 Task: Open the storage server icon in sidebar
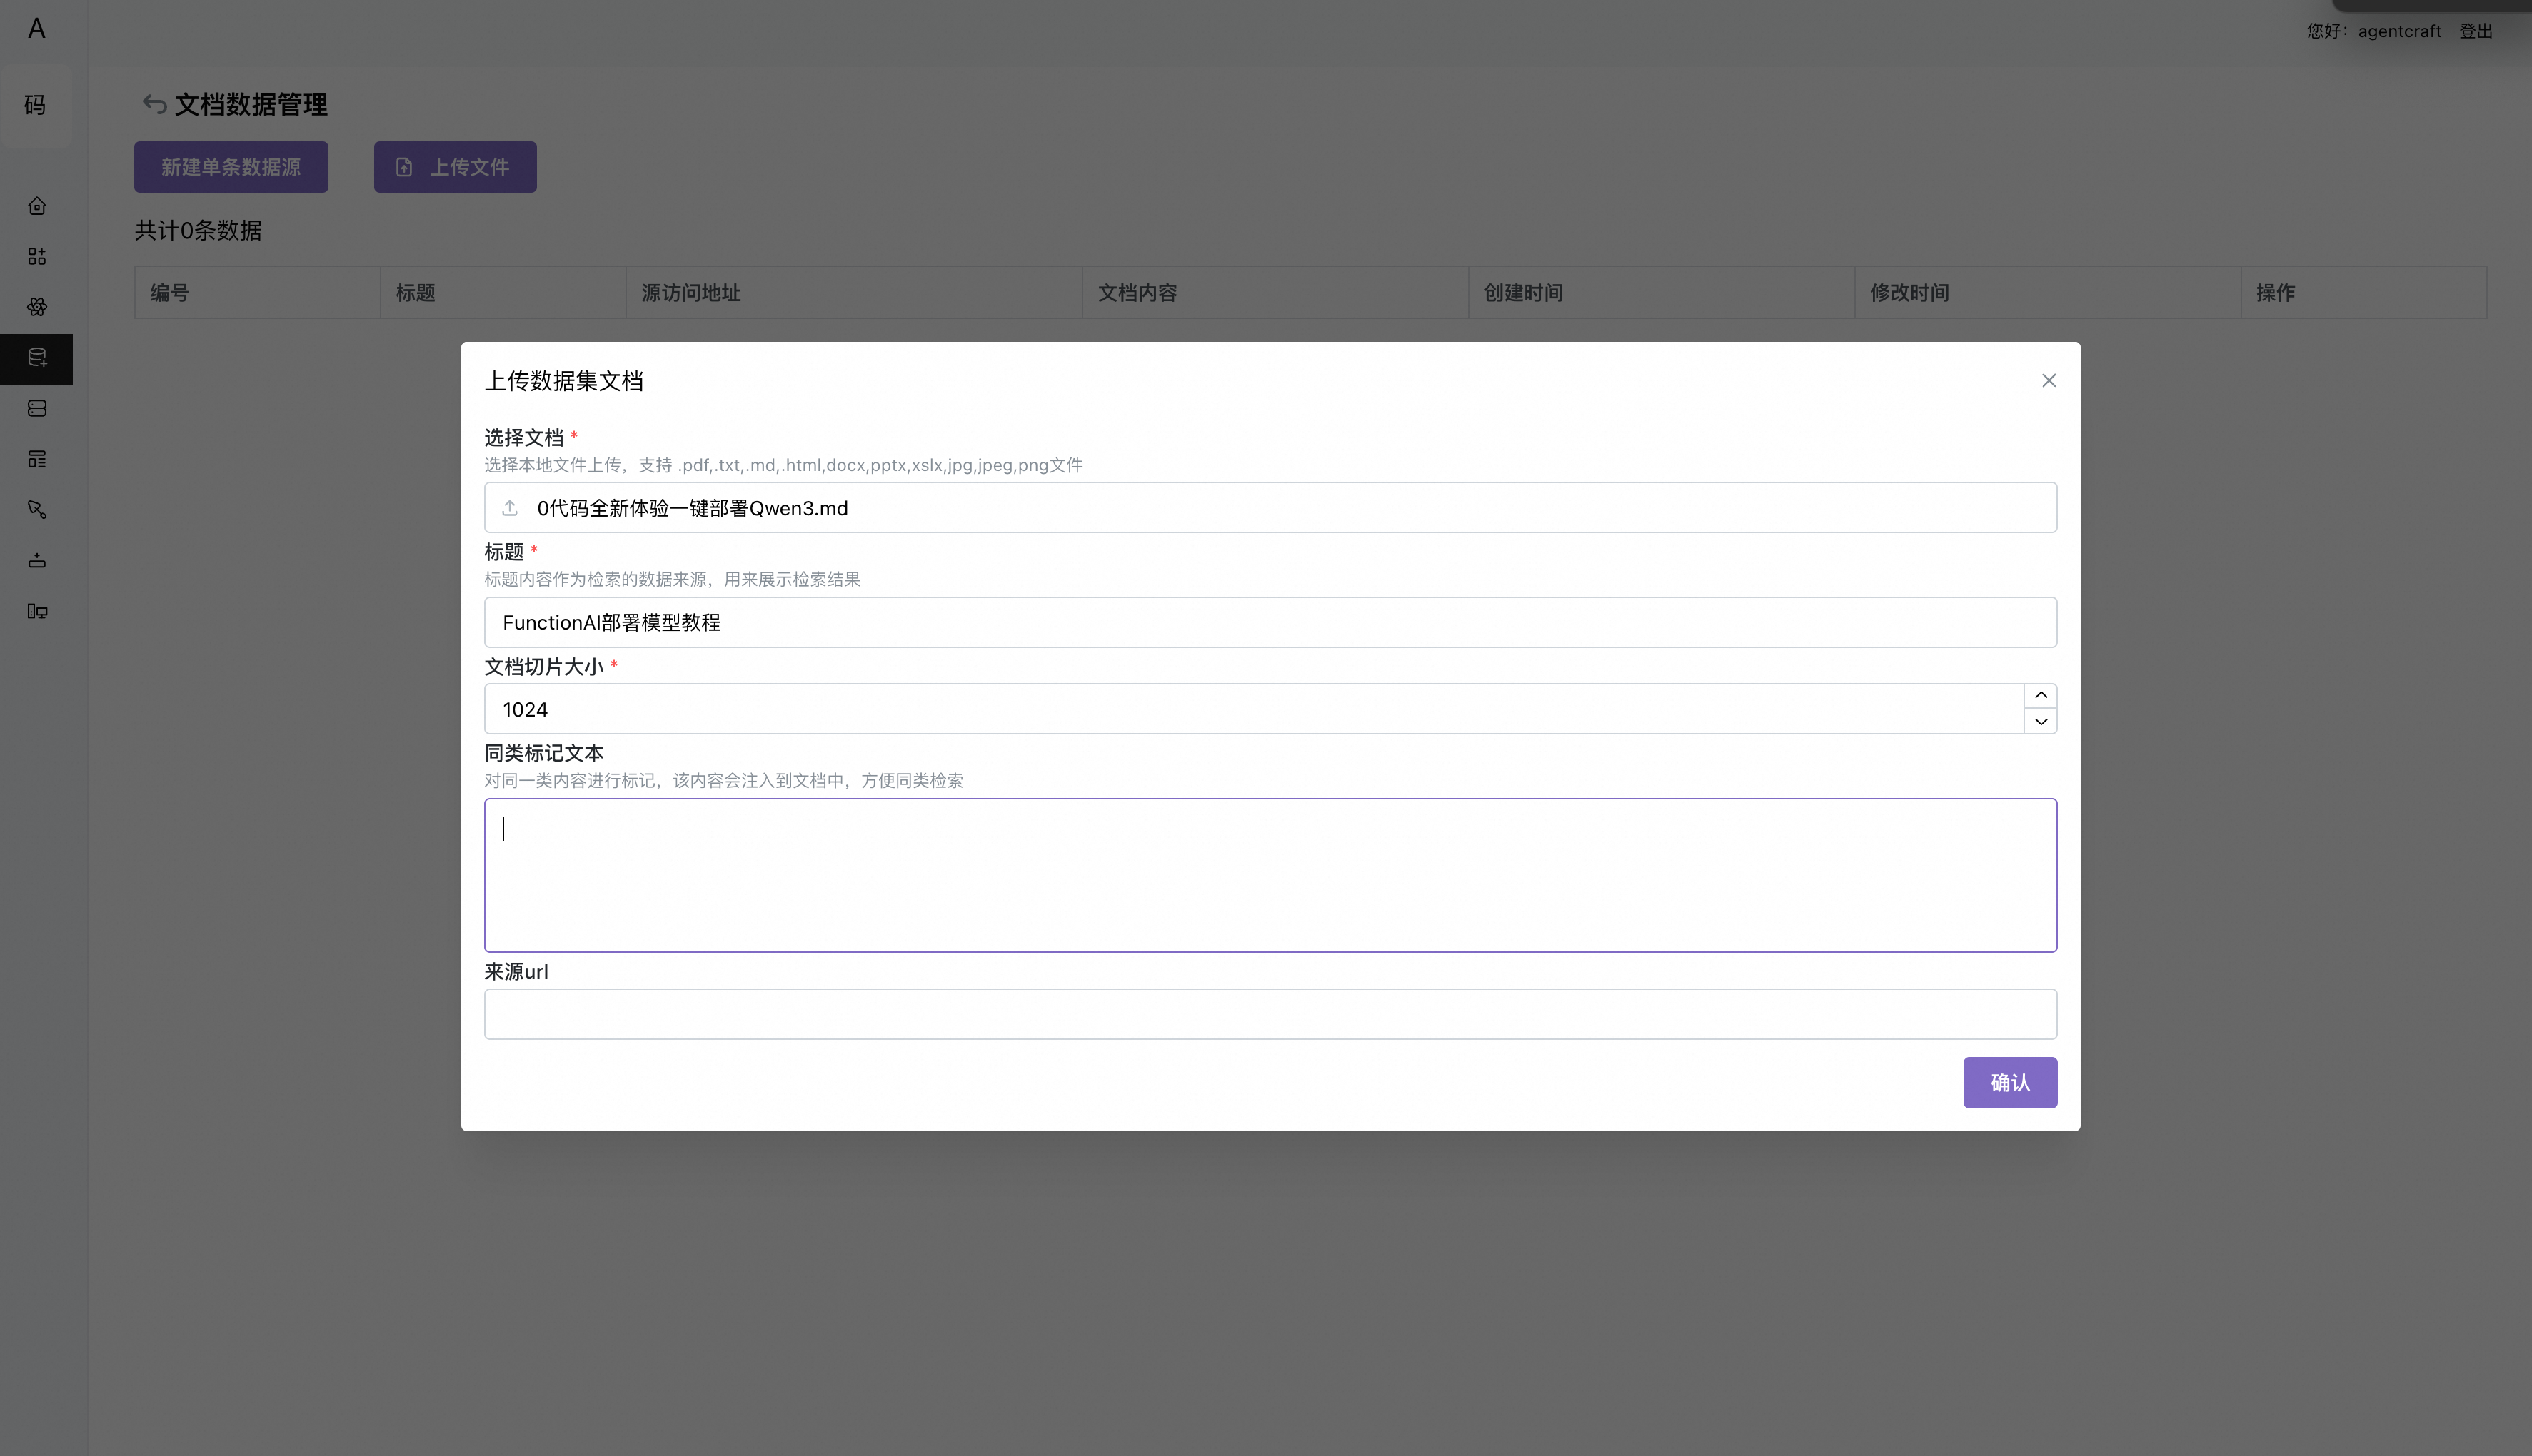(37, 409)
